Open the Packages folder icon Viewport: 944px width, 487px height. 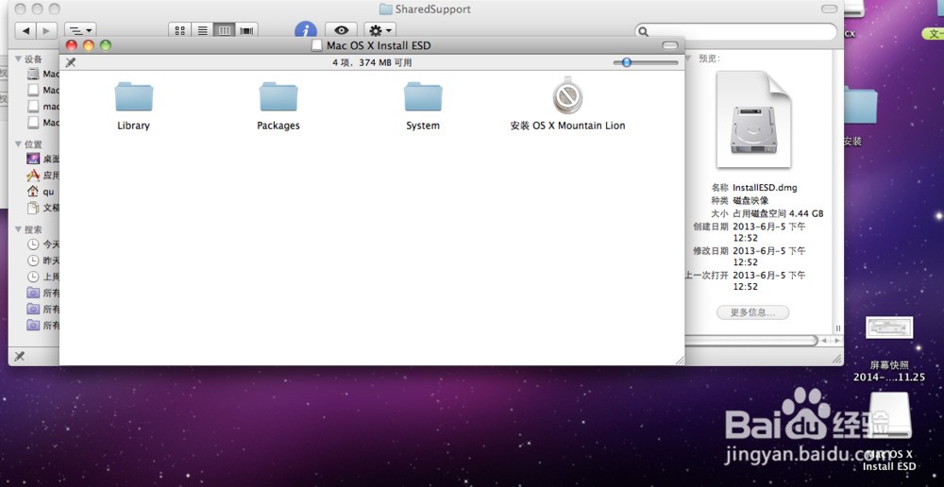point(278,97)
